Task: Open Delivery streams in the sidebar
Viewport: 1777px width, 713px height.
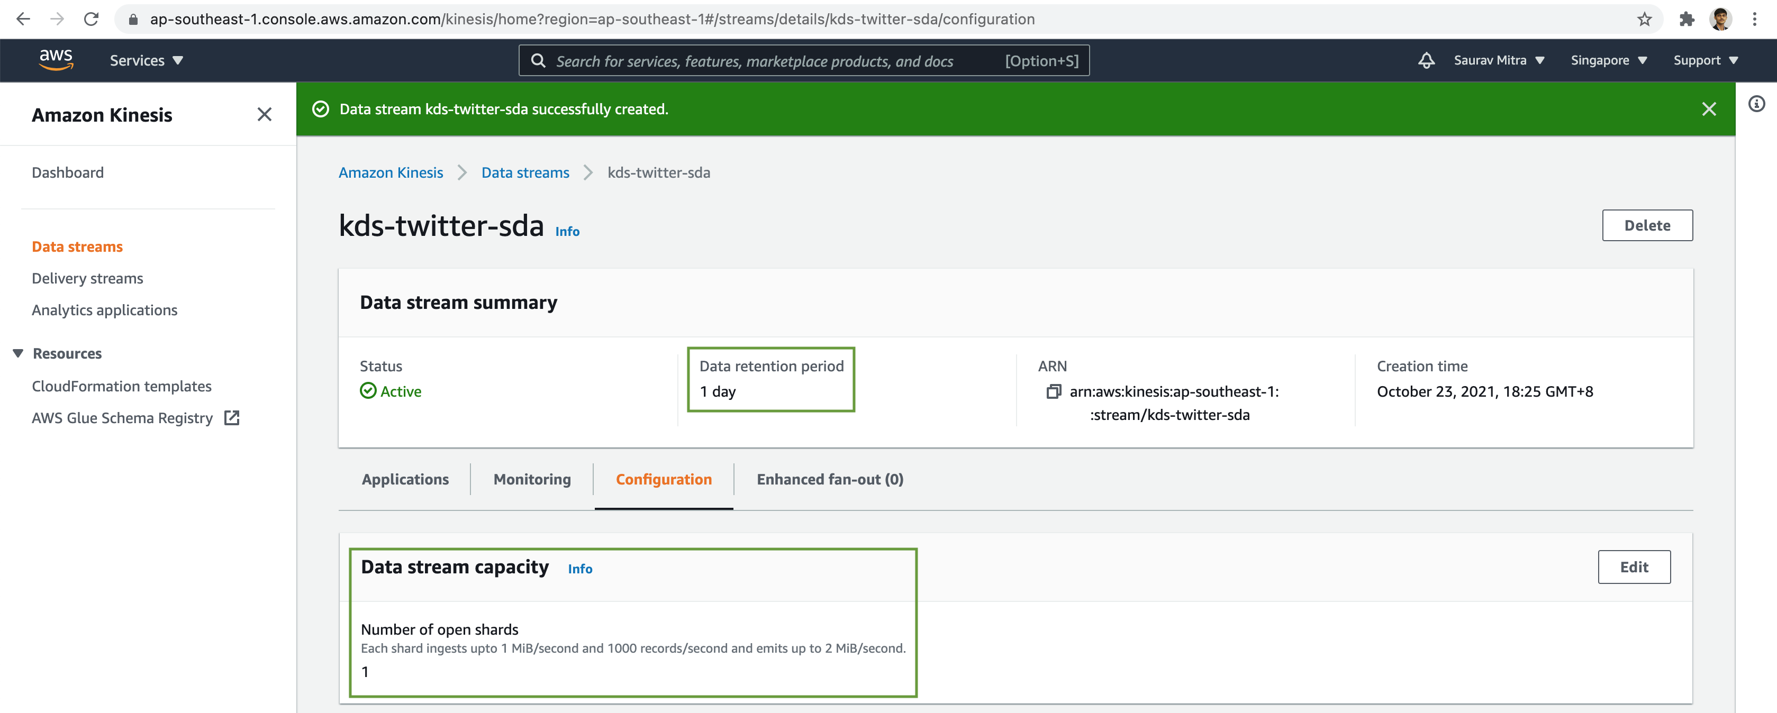Action: pos(88,279)
